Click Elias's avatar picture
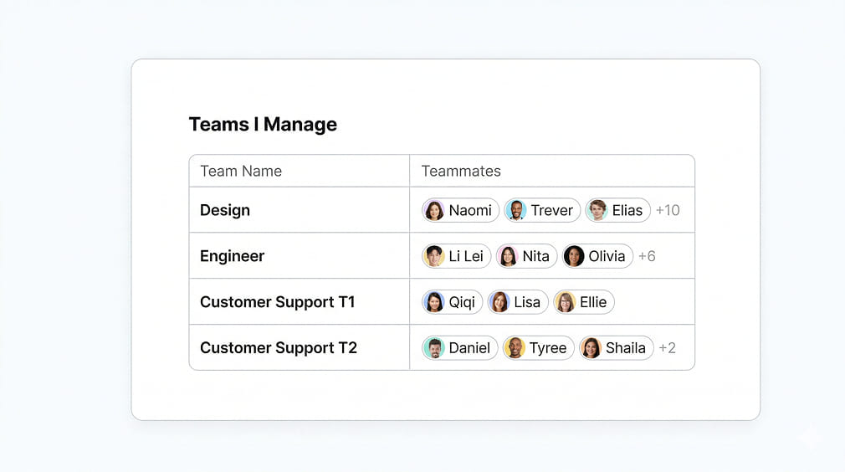This screenshot has width=845, height=472. tap(597, 210)
